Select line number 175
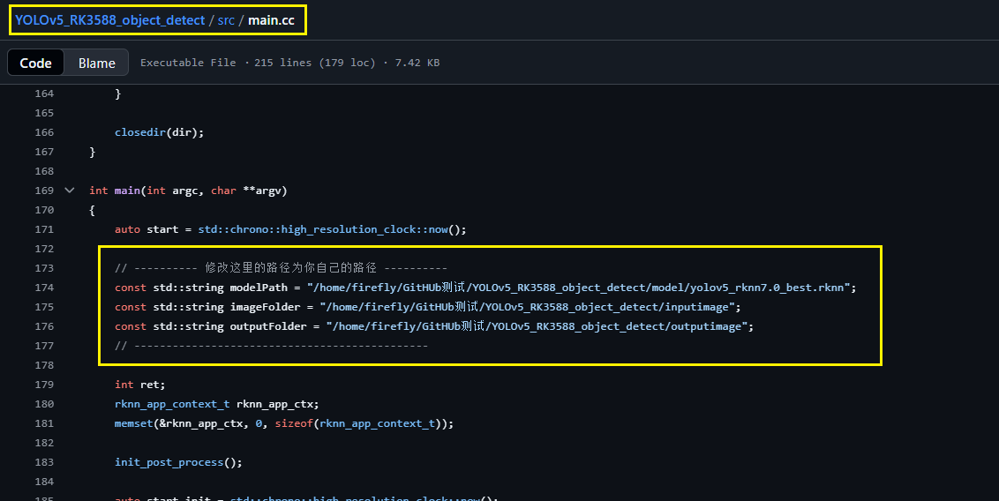 (44, 307)
